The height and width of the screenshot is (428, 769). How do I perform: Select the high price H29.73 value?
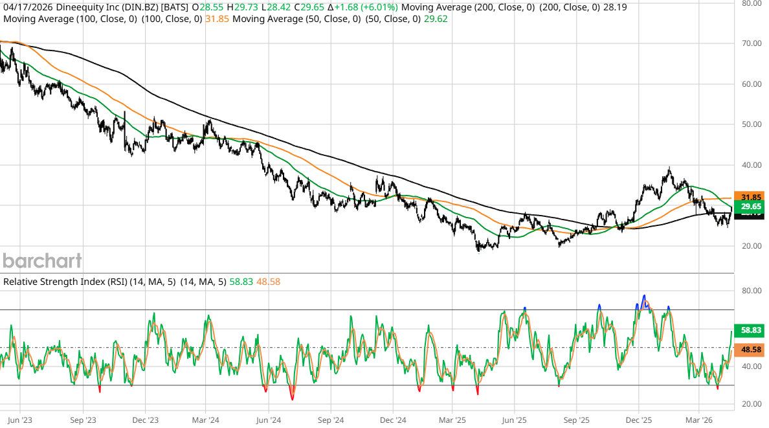[242, 7]
